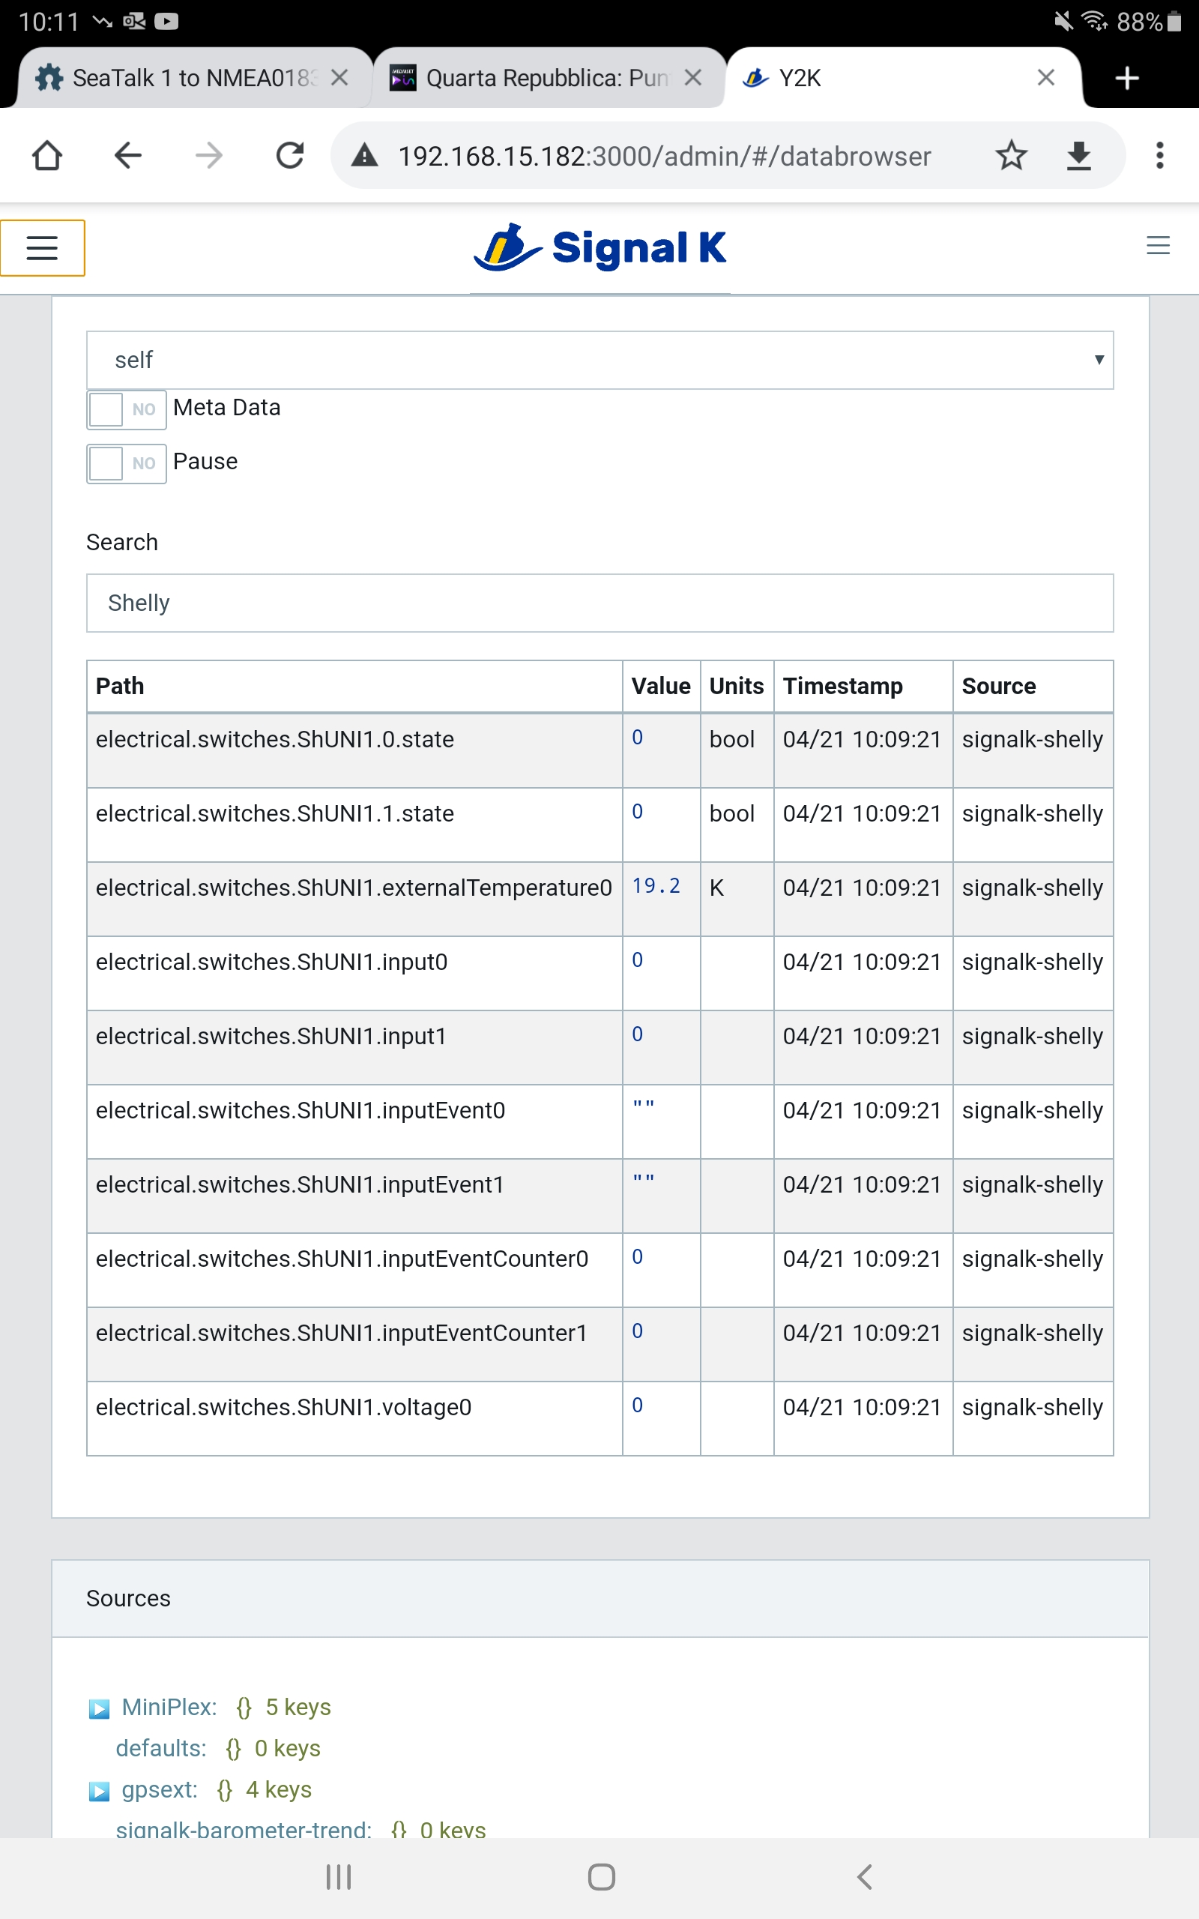
Task: Open Chrome's three-dot overflow menu
Action: click(1159, 155)
